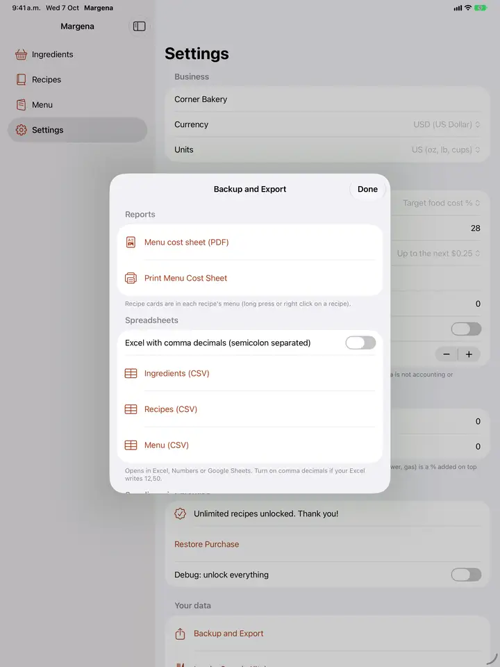Open Menu in the sidebar
Image resolution: width=500 pixels, height=667 pixels.
coord(77,105)
